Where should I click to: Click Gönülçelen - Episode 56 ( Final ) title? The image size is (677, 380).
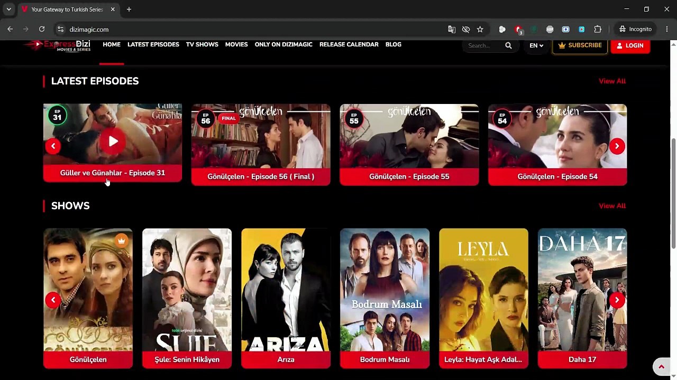click(x=261, y=177)
